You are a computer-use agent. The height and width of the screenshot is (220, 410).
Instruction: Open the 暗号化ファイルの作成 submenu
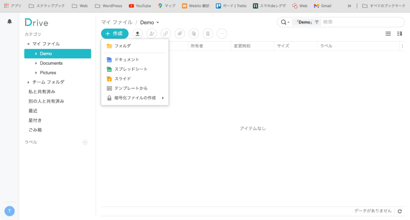135,98
